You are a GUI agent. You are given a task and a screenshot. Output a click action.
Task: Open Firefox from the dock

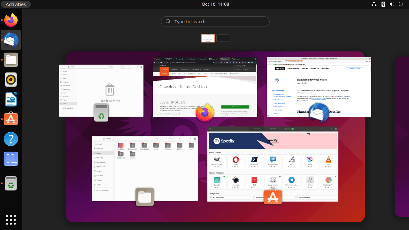[x=11, y=20]
